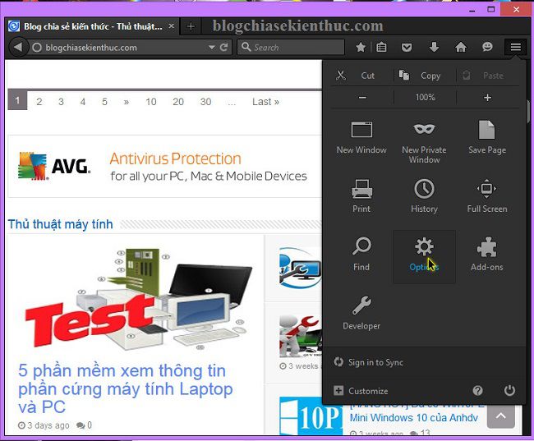Click Copy in the menu panel
Screen dimensions: 534x441
coord(425,76)
